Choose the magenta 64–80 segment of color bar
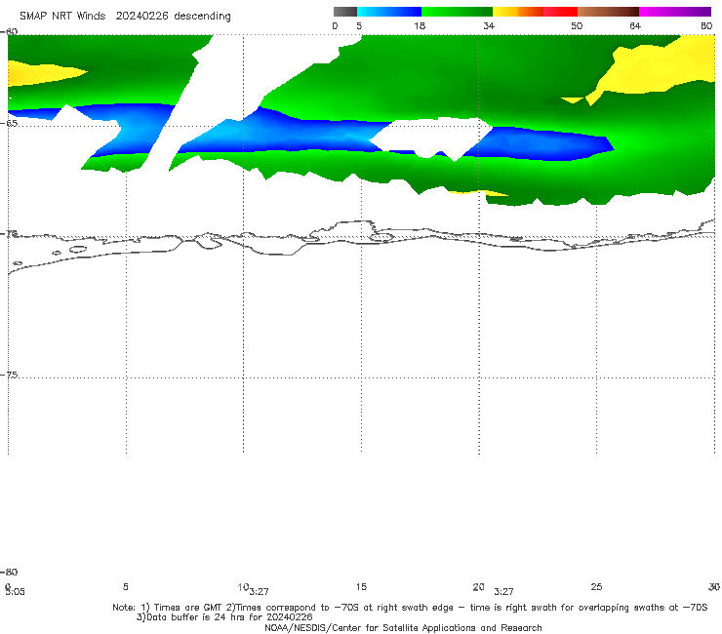The height and width of the screenshot is (634, 722). click(675, 12)
